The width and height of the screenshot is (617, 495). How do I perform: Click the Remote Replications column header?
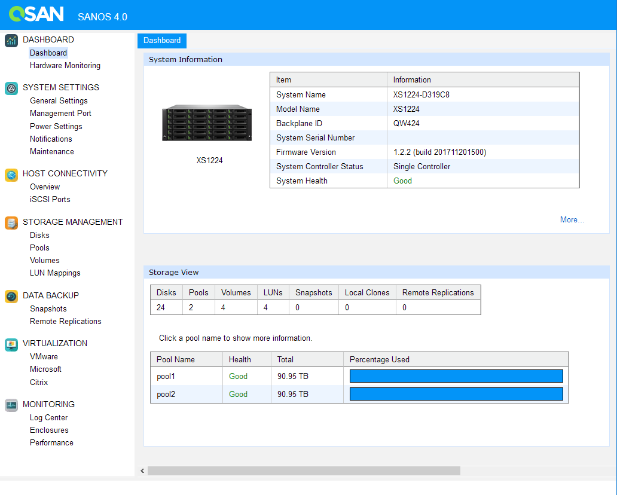(438, 293)
